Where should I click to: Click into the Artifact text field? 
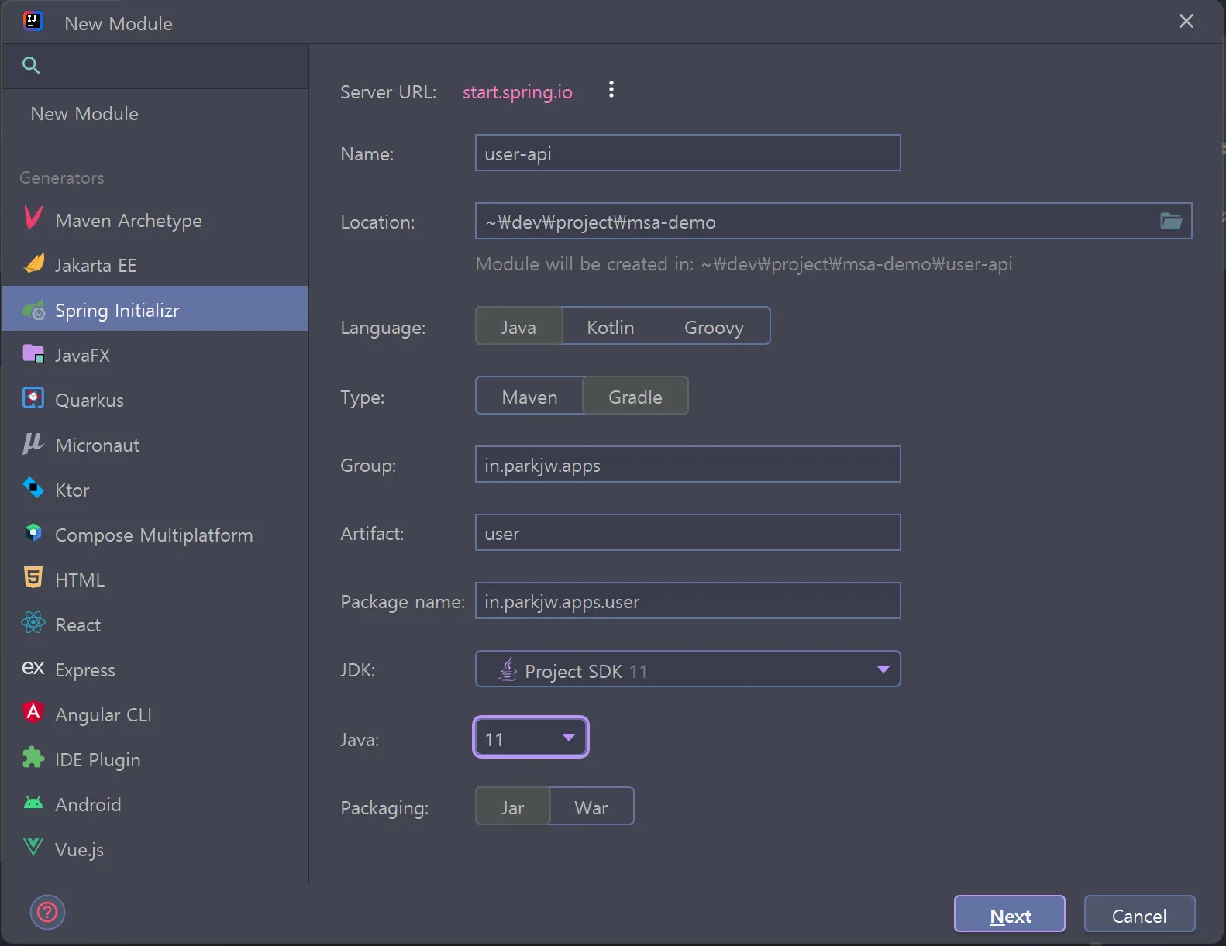(x=687, y=533)
